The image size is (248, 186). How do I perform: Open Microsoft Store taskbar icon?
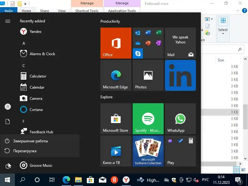coord(90,180)
